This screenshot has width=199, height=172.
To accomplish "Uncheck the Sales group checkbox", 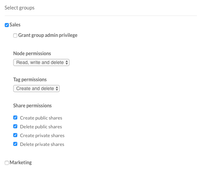I will (7, 25).
